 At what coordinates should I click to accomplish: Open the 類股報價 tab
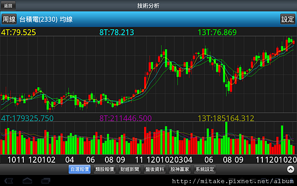click(104, 169)
